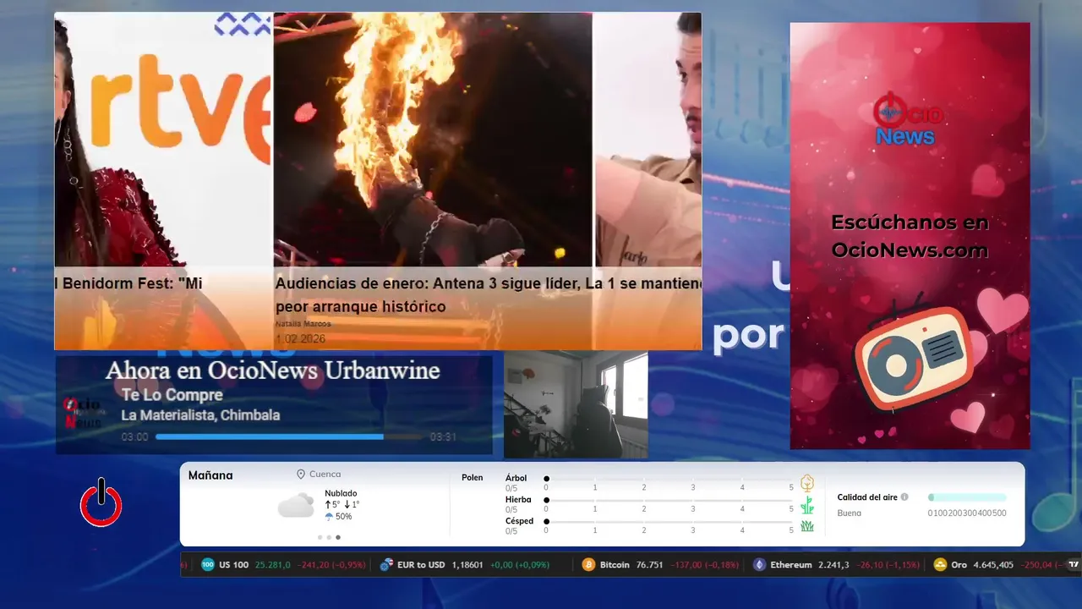
Task: Click the location pin beside Cuenca
Action: 300,475
